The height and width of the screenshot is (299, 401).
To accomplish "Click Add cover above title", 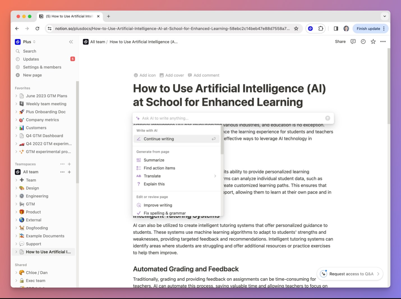I will tap(172, 75).
